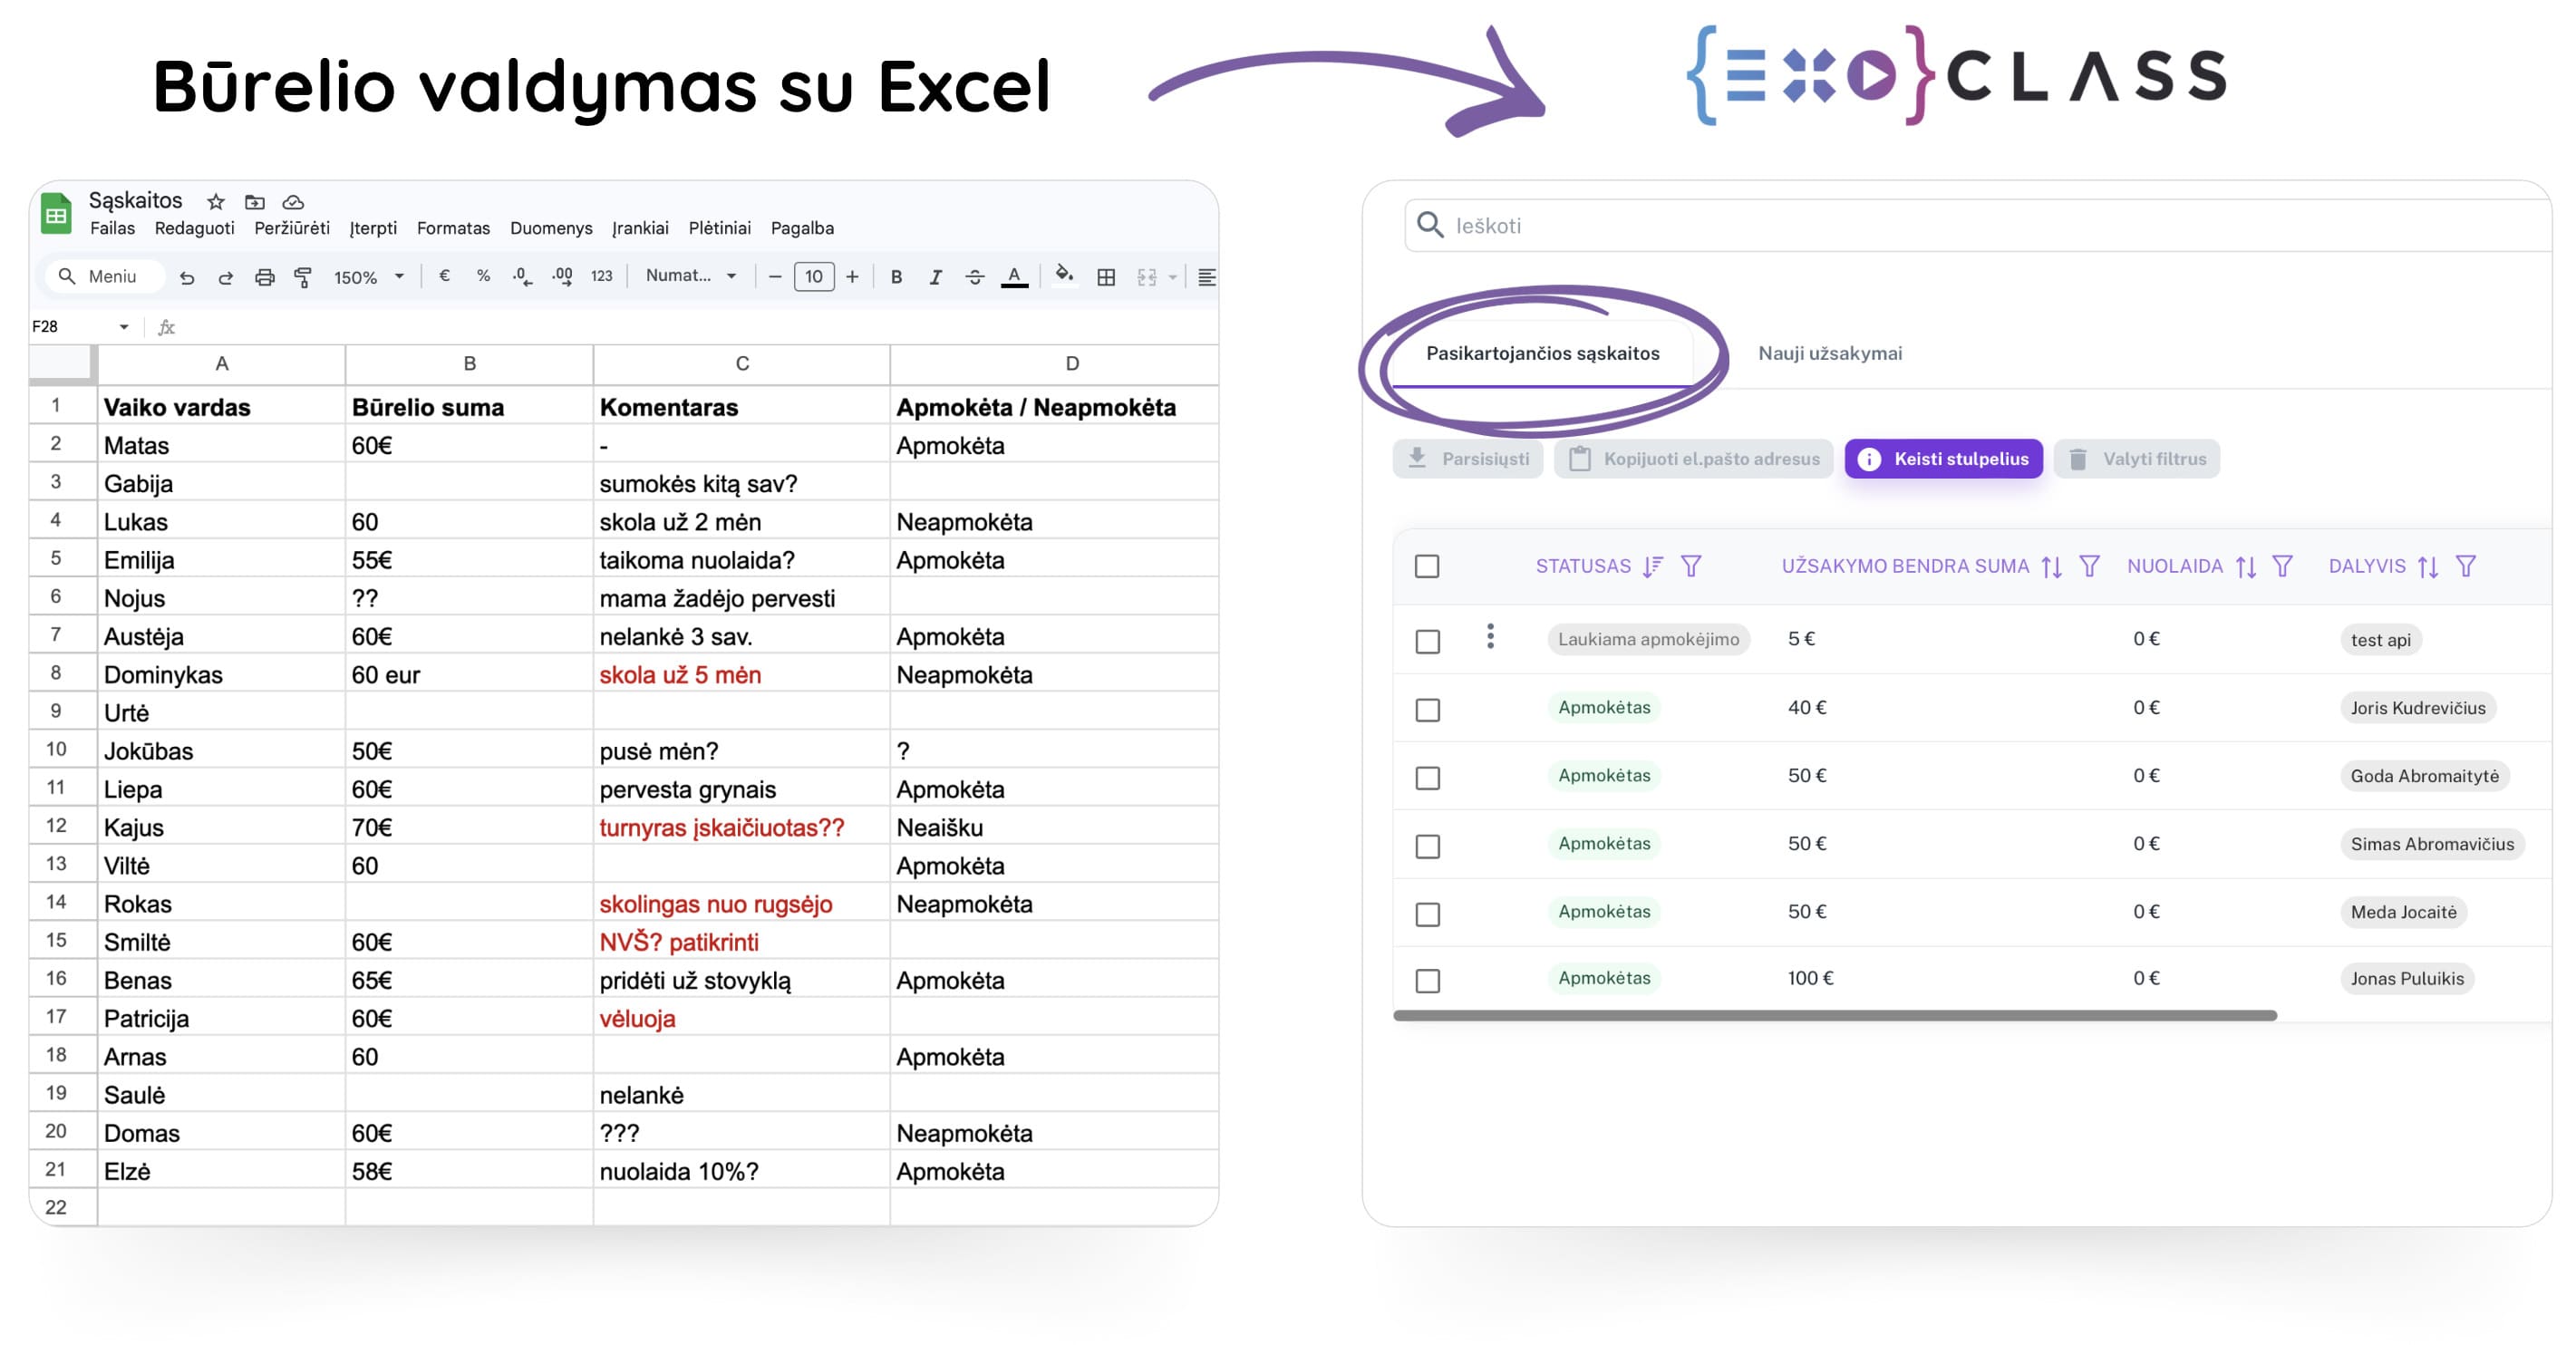
Task: Click the Meniu search box
Action: coord(104,276)
